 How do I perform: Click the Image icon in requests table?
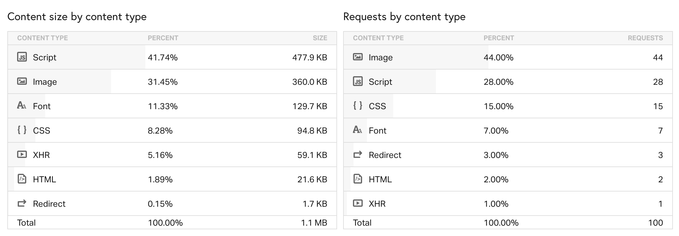(x=358, y=57)
